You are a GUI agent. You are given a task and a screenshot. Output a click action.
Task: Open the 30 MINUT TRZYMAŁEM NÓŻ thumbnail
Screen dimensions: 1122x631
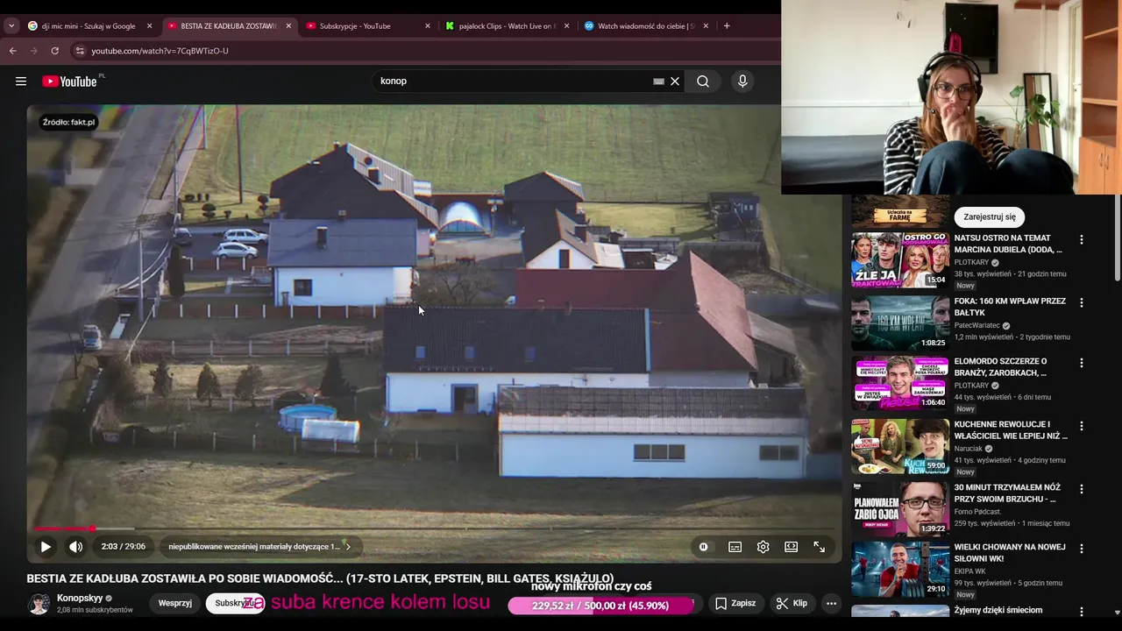[x=899, y=508]
